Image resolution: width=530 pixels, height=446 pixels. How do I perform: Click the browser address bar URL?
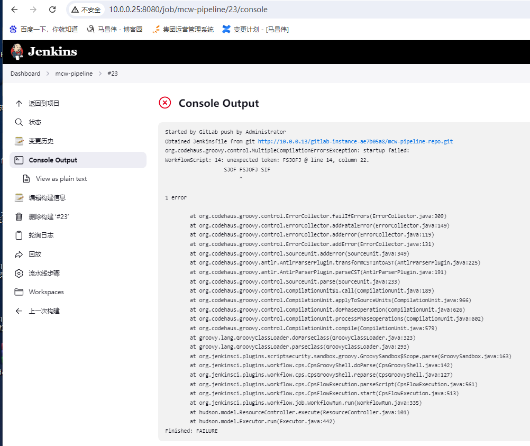(188, 10)
